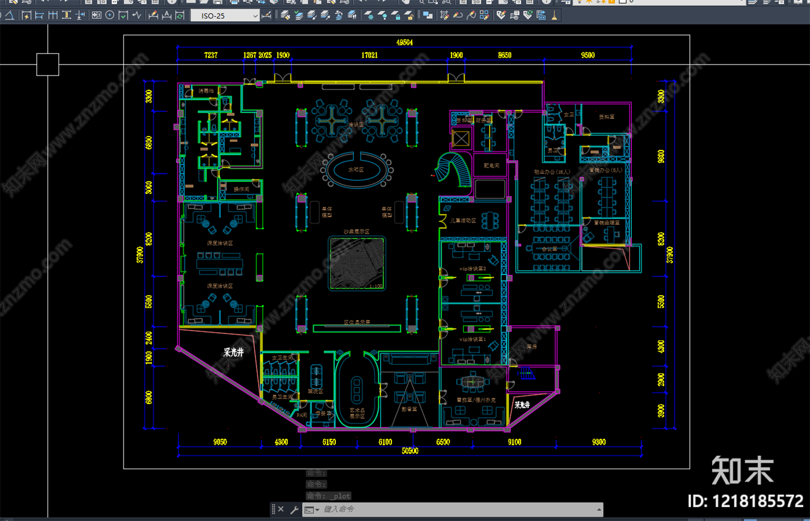The width and height of the screenshot is (810, 521).
Task: Open the ISO-25 dimension style dropdown
Action: [x=225, y=16]
